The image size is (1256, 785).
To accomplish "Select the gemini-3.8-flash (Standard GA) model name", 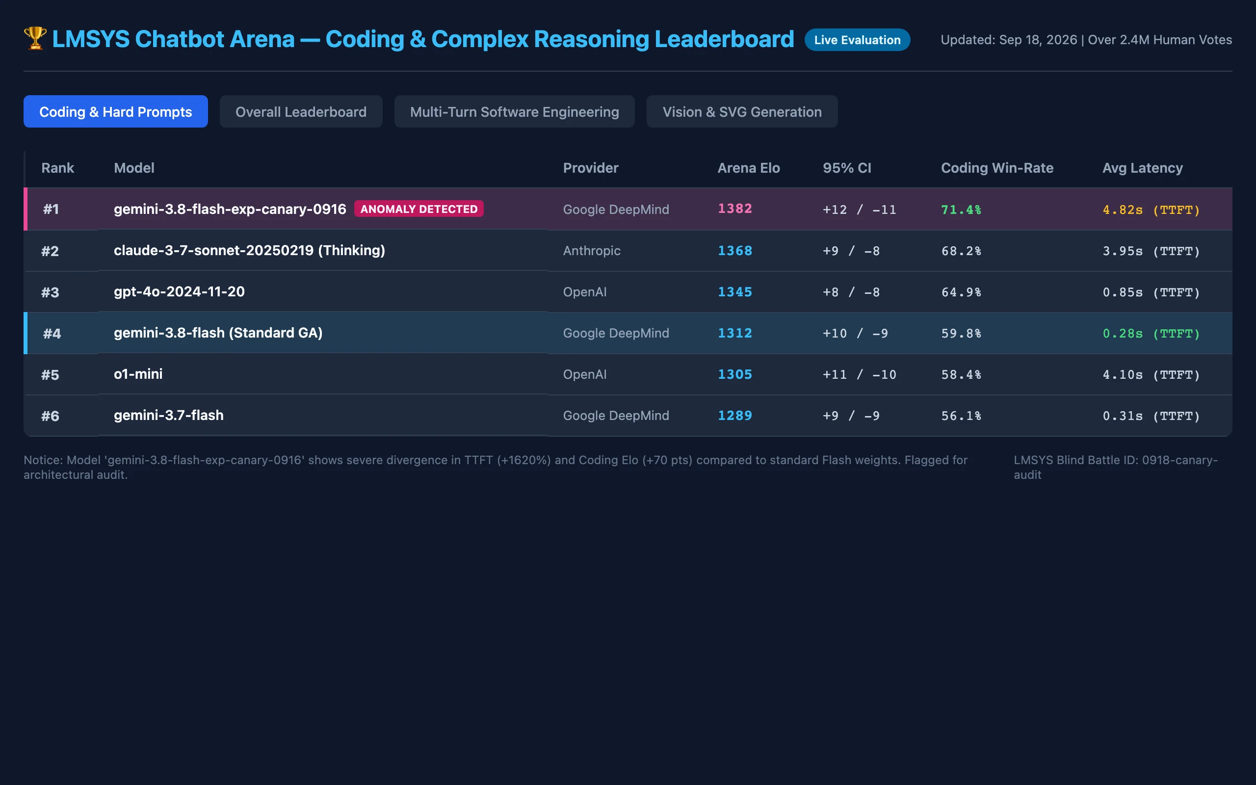I will [218, 333].
